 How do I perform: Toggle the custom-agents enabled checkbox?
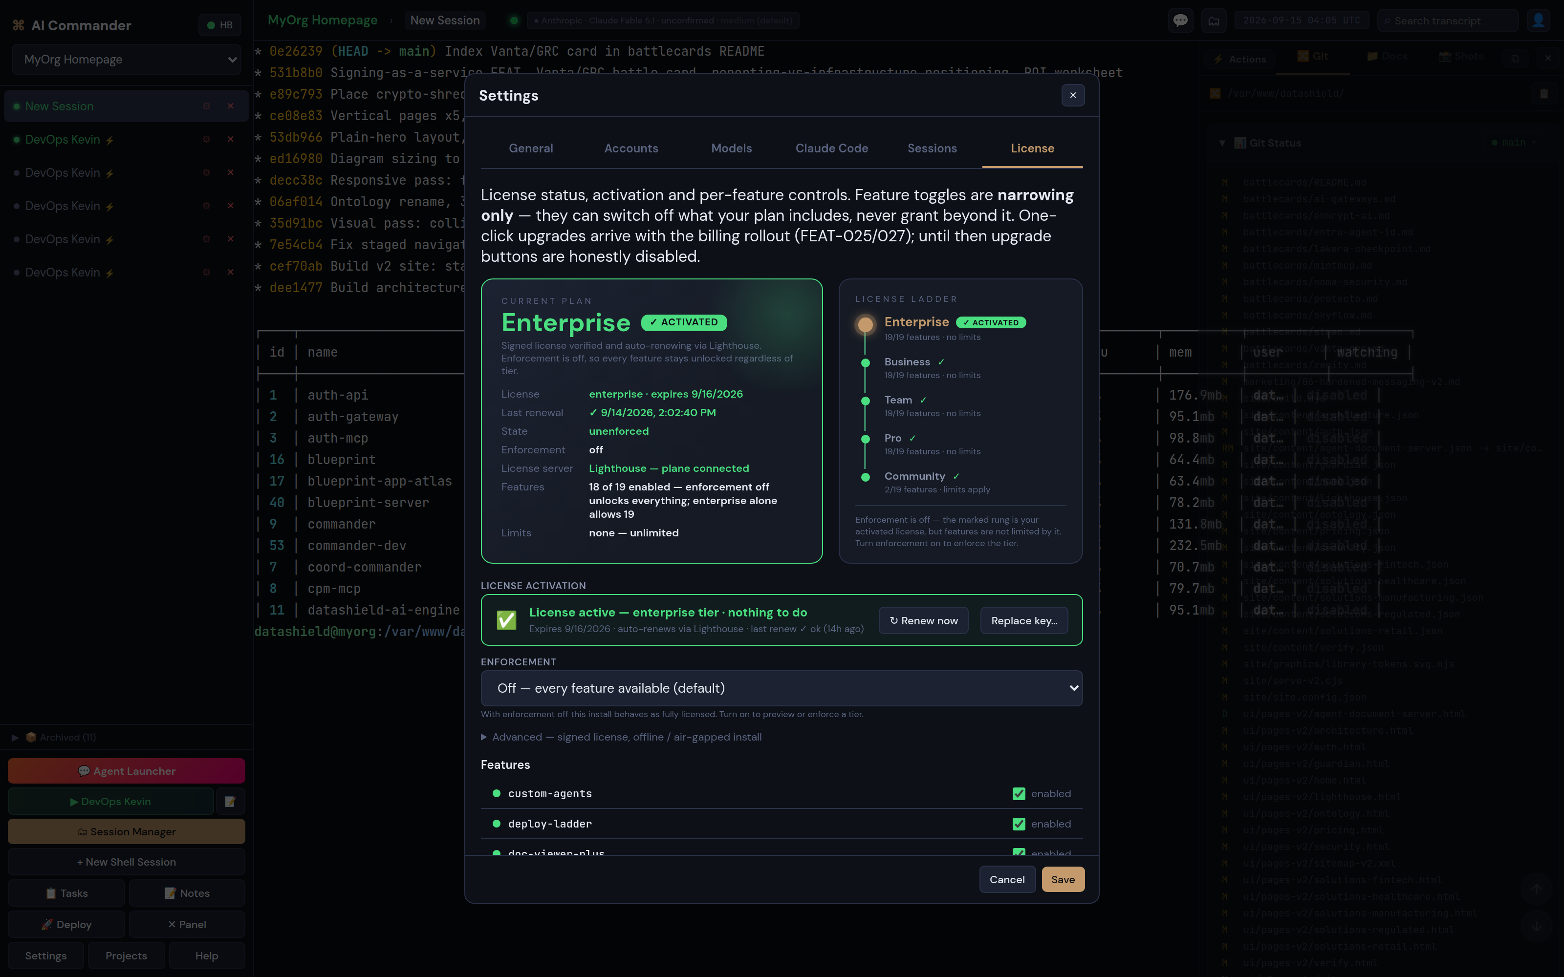click(1019, 793)
